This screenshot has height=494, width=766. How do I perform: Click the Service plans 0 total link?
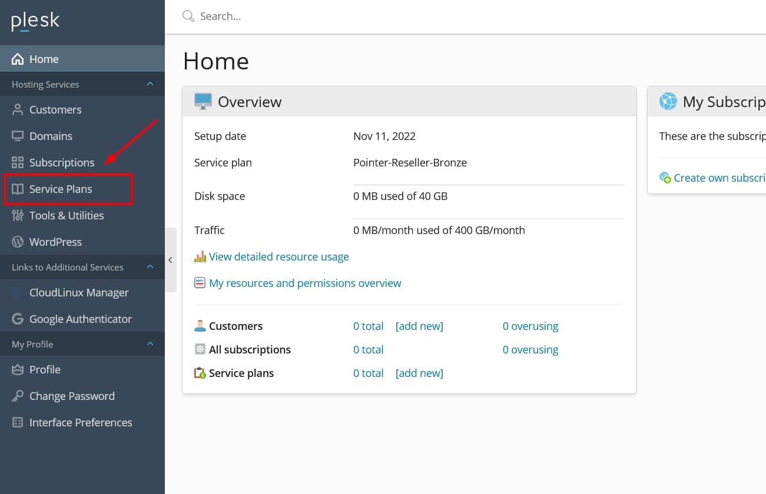pos(368,373)
